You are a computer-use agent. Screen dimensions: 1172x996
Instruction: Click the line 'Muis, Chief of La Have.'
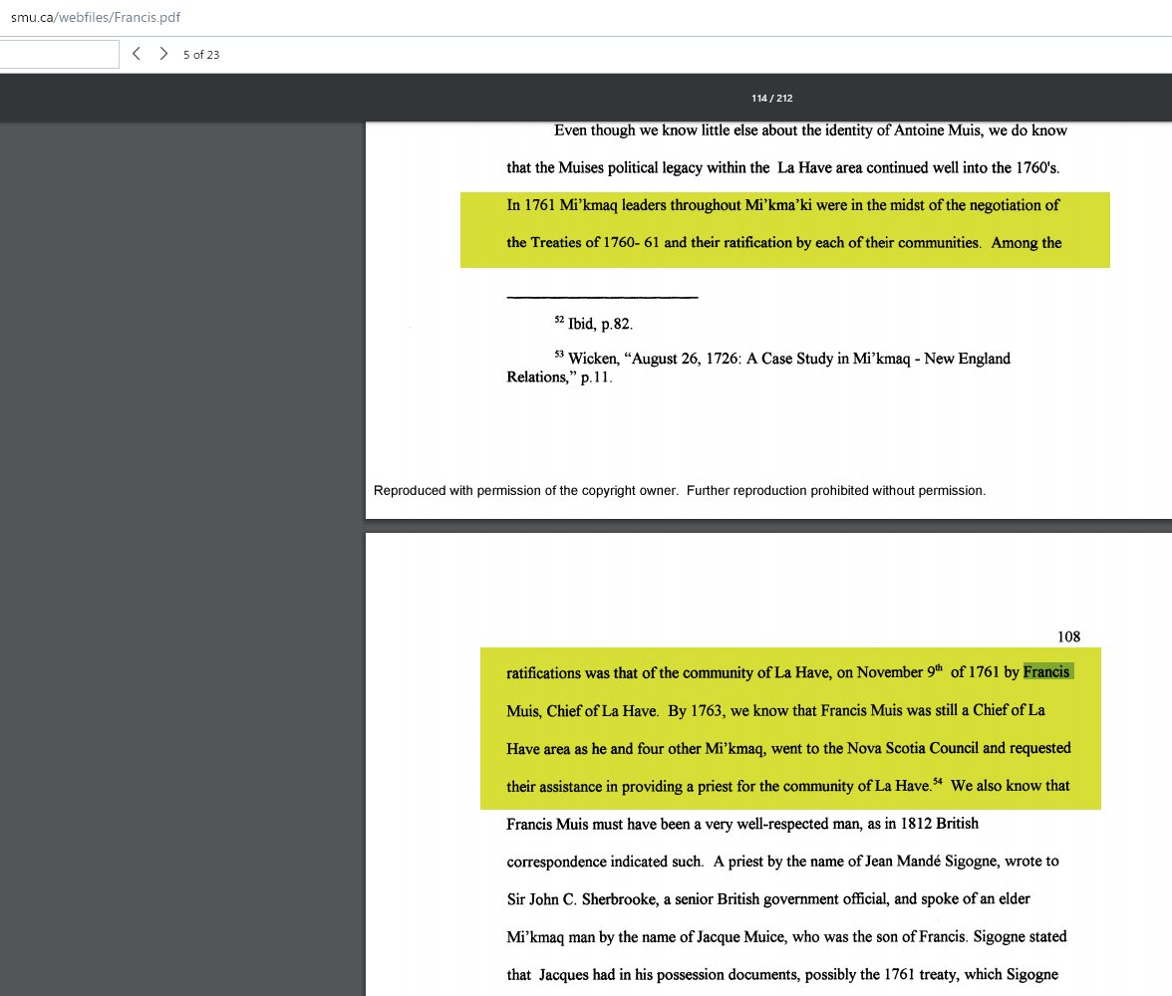[775, 710]
